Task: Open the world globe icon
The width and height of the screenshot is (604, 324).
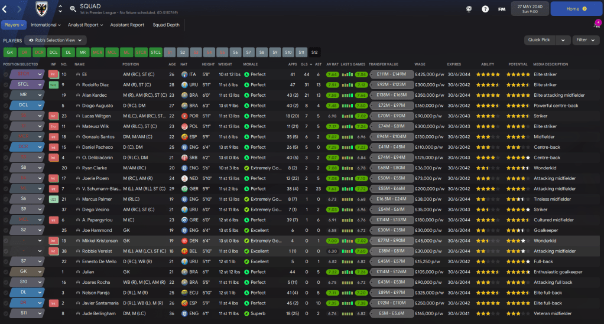Action: (469, 9)
